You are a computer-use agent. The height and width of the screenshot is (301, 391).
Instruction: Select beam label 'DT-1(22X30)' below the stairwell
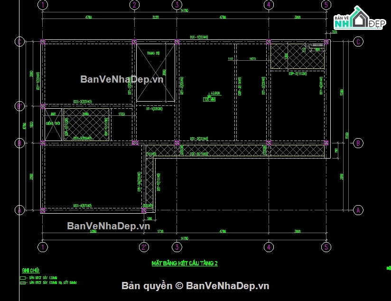click(x=154, y=109)
